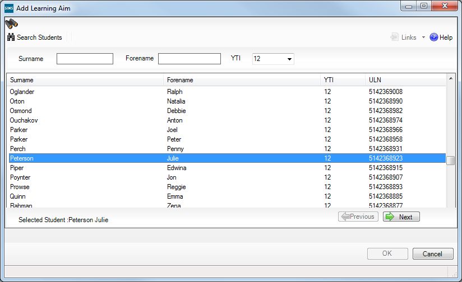Minimize the Add Learning Aim window
Screen dimensions: 462x282
409,6
